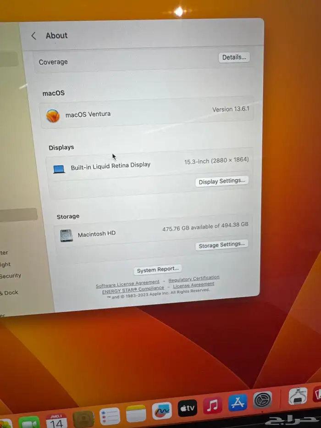Viewport: 321px width, 428px height.
Task: Open the License Agreement link
Action: pyautogui.click(x=194, y=285)
